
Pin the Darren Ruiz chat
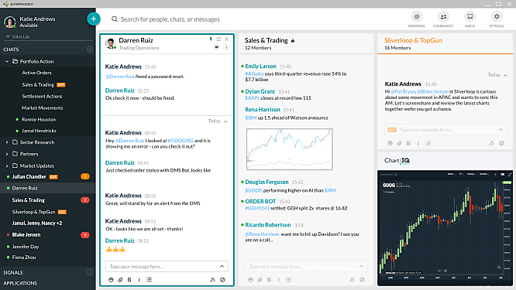click(211, 39)
